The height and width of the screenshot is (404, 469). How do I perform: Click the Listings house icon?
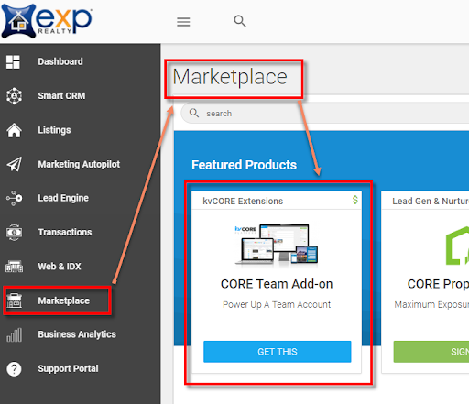(x=14, y=130)
